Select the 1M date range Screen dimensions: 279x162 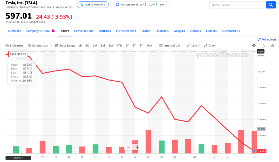click(95, 45)
